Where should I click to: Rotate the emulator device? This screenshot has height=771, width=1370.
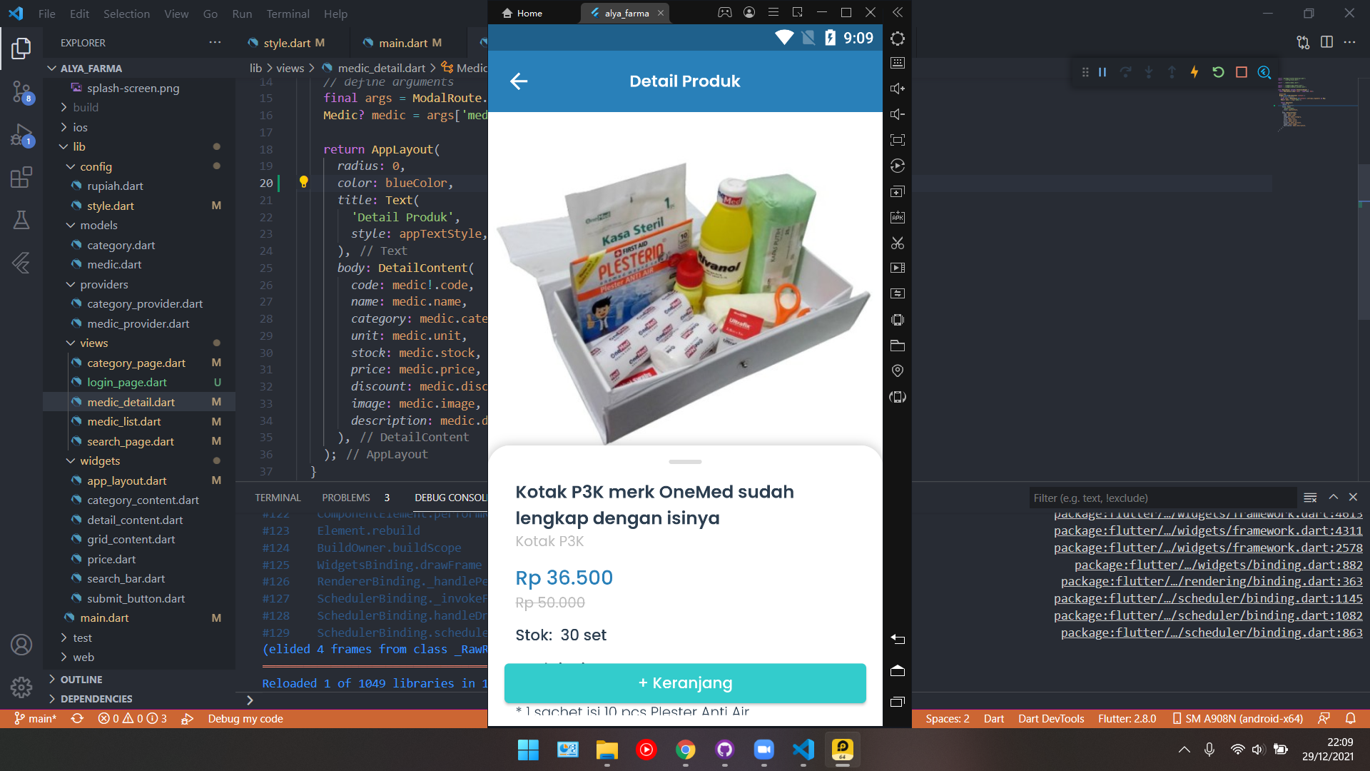(x=897, y=166)
